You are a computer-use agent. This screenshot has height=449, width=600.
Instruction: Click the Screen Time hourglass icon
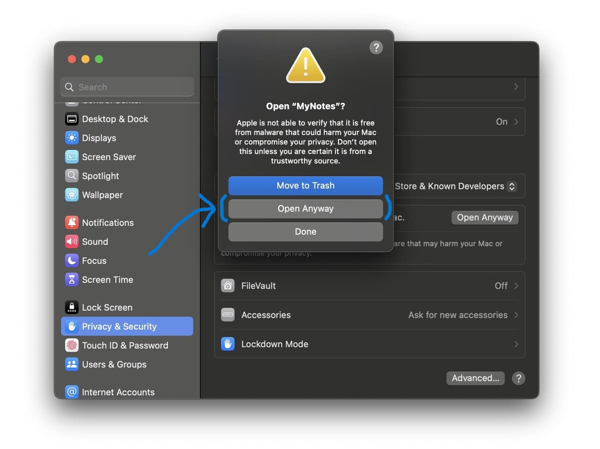72,279
